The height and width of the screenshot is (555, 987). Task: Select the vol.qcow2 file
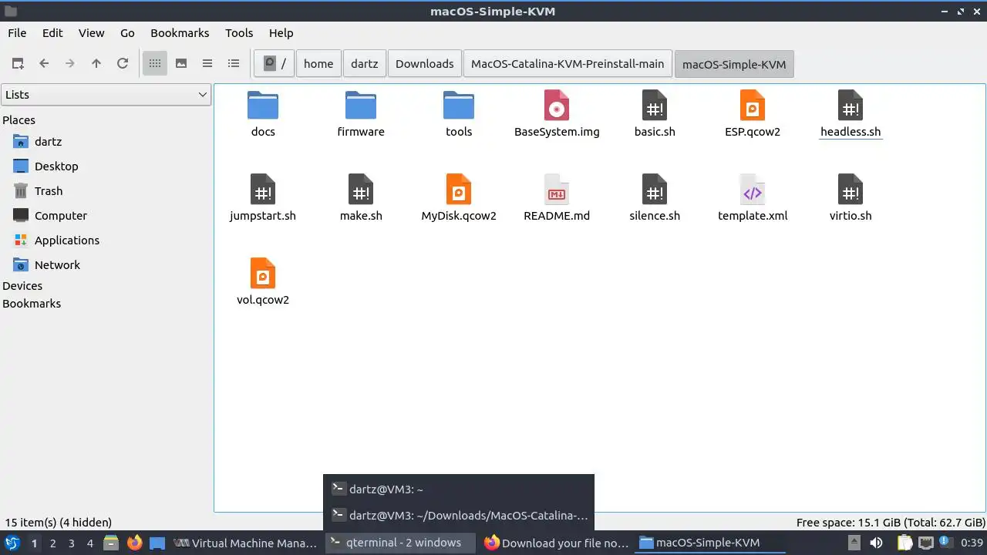[x=263, y=281]
